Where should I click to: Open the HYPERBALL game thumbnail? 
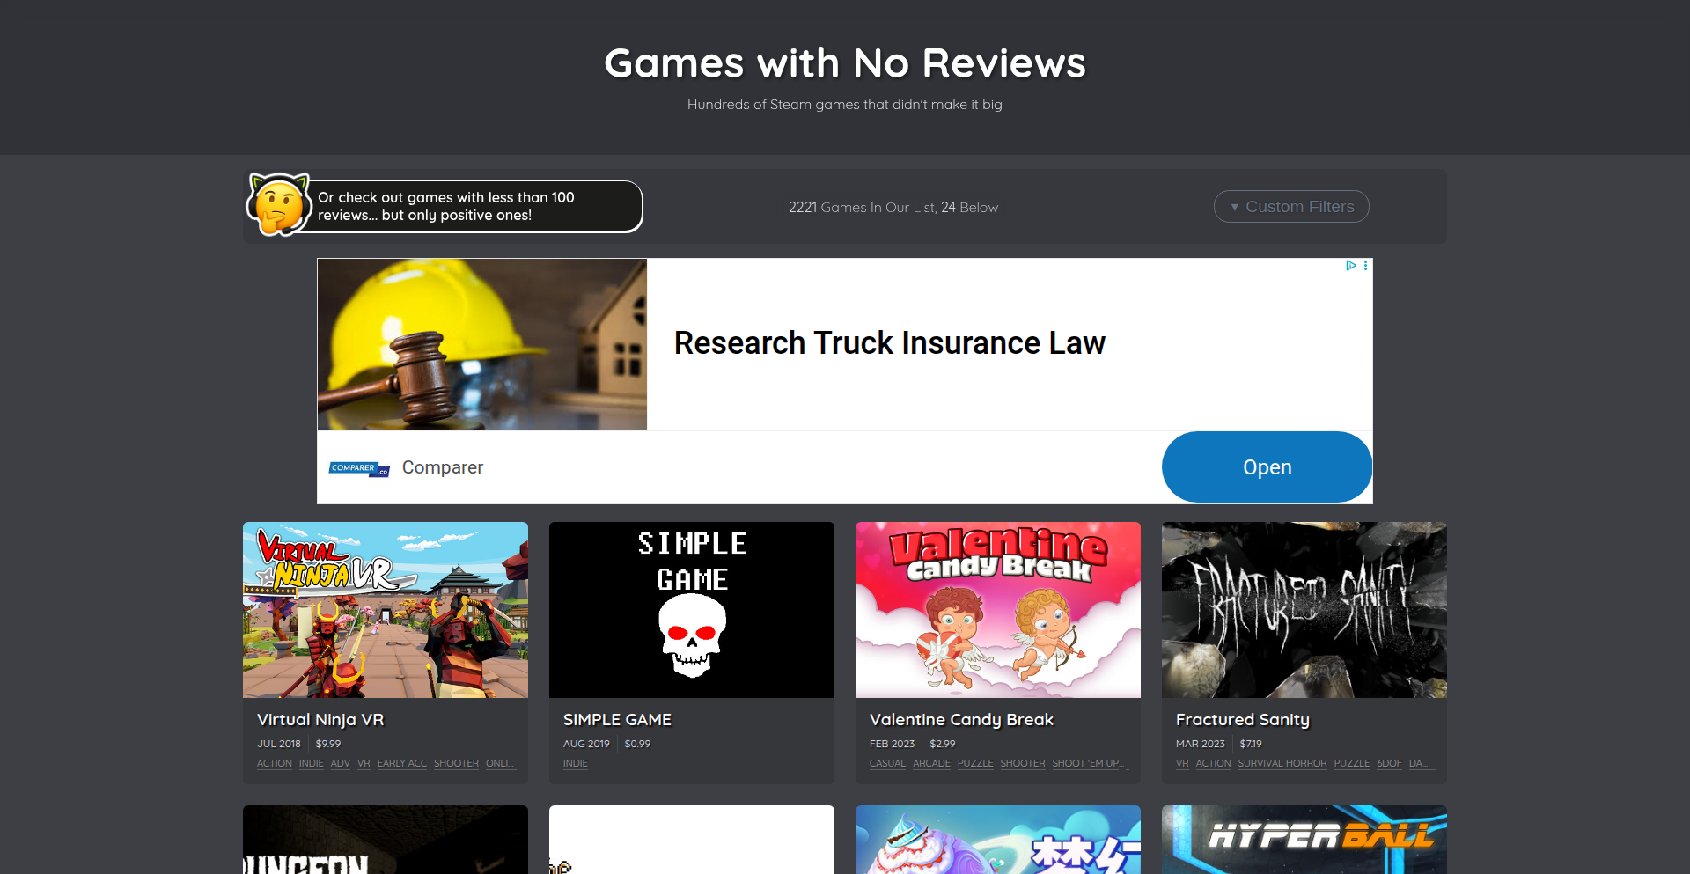[1304, 840]
